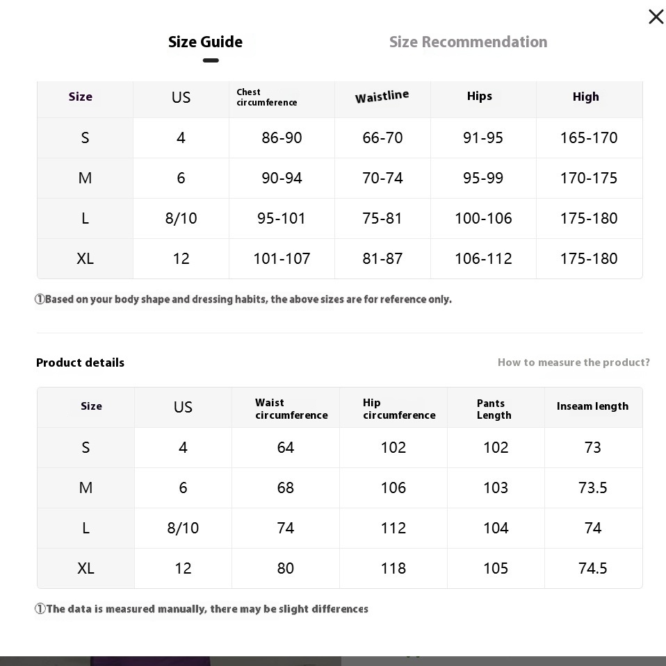Select the 165-170 height cell
Screen dimensions: 666x666
tap(589, 138)
